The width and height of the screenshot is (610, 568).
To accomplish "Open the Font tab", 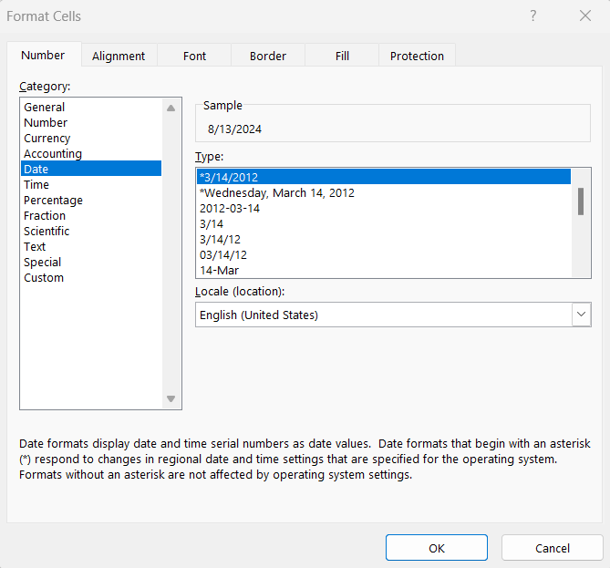I will 194,56.
